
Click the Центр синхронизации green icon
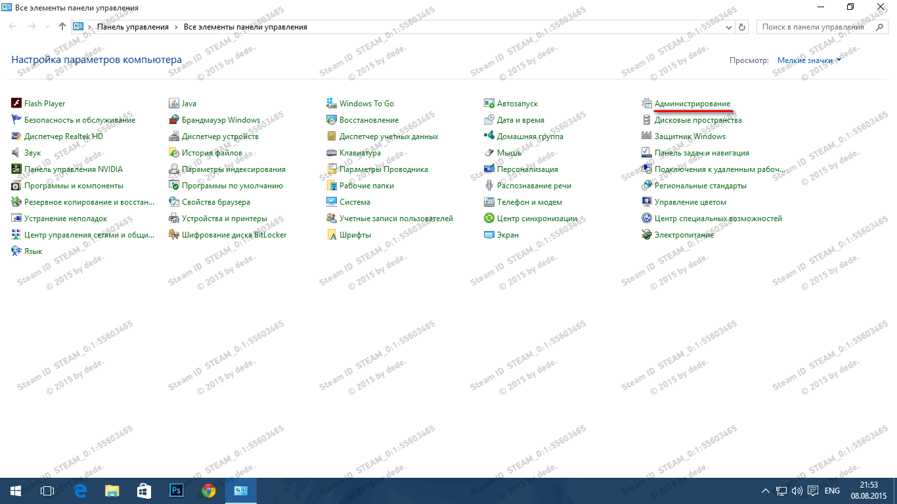489,219
